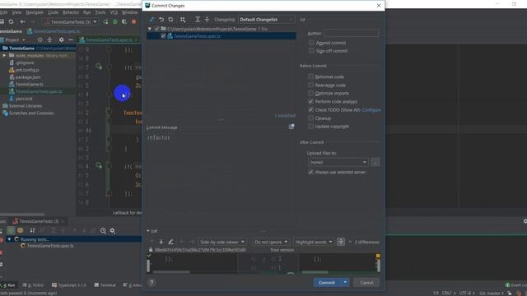Click Project panel collapse all icon

(49, 39)
